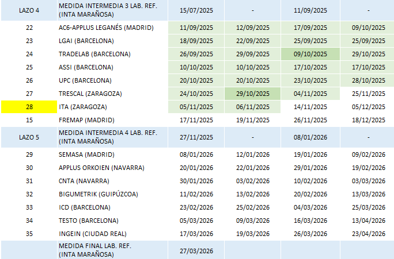
Task: Click the dark green 29/10/2025 cell in TRESCAL row
Action: point(252,94)
